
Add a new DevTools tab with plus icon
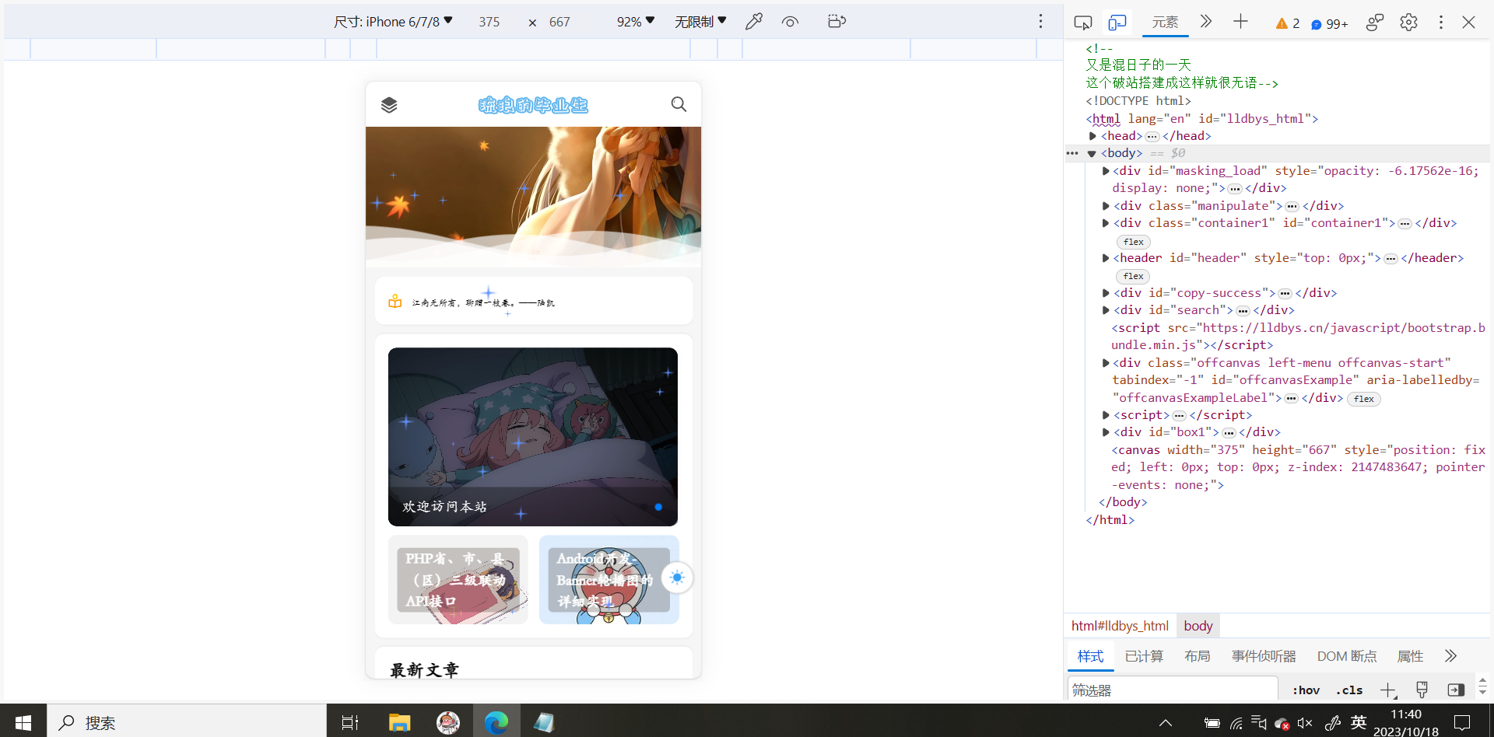[x=1240, y=22]
